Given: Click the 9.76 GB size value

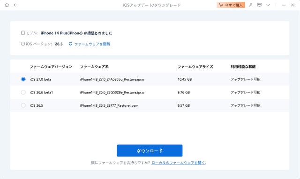Looking at the screenshot, I should click(184, 92).
